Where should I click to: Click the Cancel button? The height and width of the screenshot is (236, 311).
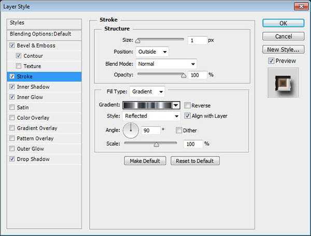[283, 36]
